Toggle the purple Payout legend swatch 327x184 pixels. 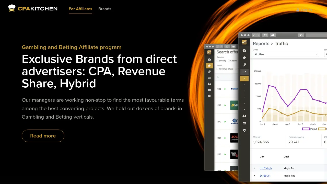(x=306, y=129)
